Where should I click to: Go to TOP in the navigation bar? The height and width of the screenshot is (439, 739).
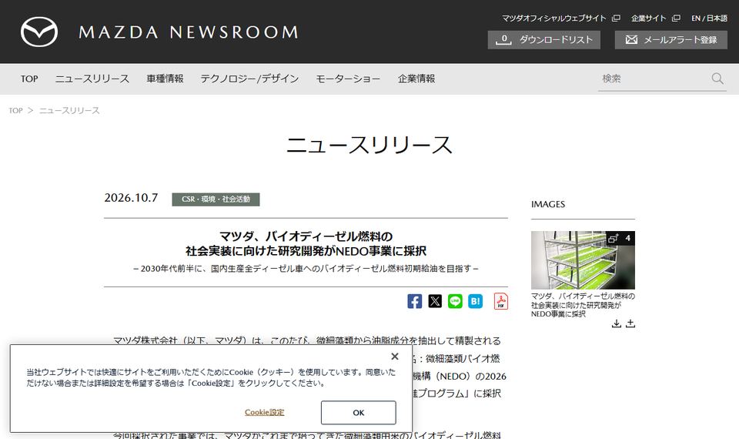(x=29, y=79)
